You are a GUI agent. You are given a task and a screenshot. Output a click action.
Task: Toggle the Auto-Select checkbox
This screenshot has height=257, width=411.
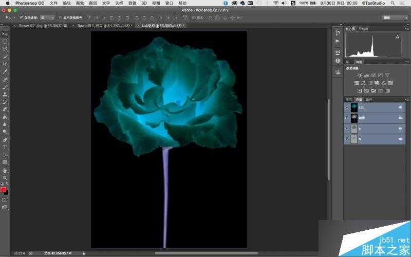click(x=21, y=17)
